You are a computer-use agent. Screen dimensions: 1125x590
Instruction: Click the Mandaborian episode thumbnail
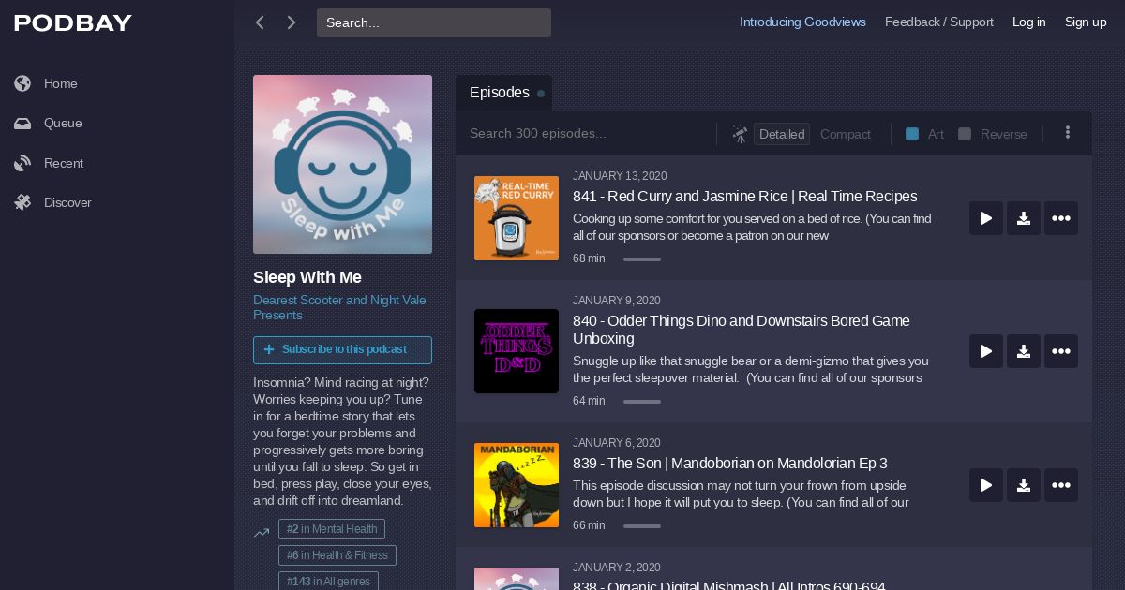[x=517, y=485]
